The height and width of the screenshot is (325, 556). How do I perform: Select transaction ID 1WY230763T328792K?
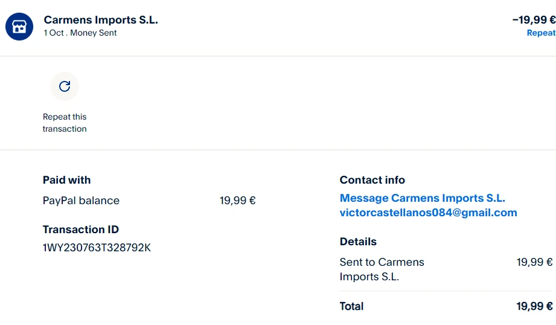[x=97, y=248]
